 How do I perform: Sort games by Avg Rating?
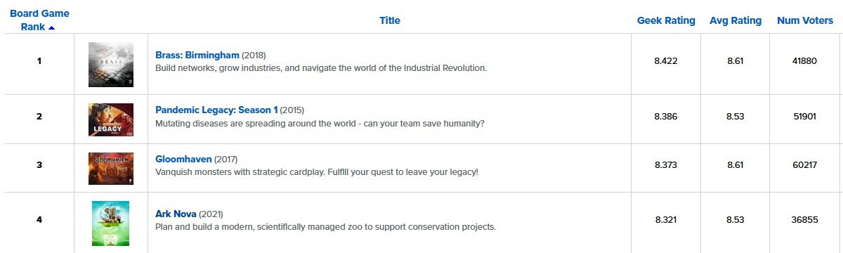[x=736, y=20]
